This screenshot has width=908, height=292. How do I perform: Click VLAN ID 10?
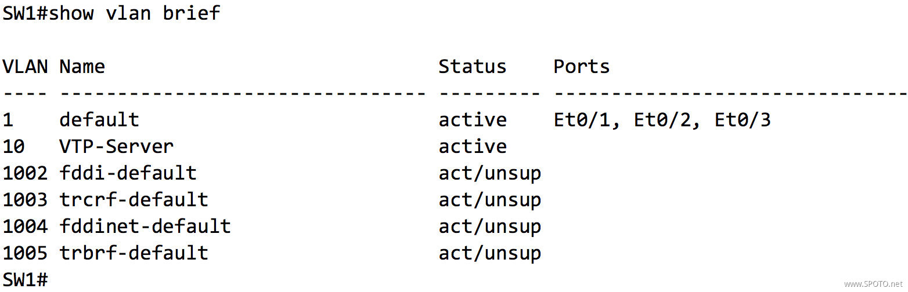13,147
